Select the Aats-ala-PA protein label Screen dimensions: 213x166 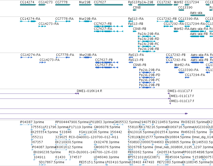tap(200, 55)
